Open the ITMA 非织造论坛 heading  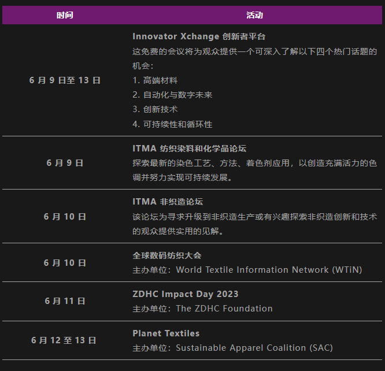168,202
